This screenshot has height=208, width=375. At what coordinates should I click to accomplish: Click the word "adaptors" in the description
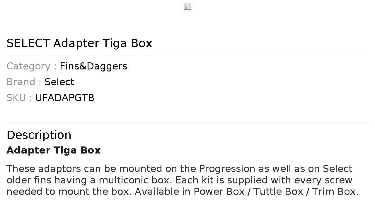60,169
